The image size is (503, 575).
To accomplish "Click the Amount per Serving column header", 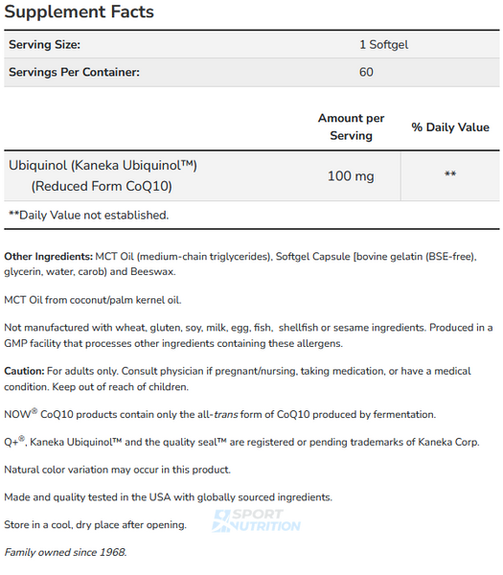I will pyautogui.click(x=351, y=126).
